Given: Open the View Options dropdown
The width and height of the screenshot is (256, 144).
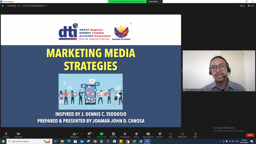Looking at the screenshot, I should tap(154, 1).
